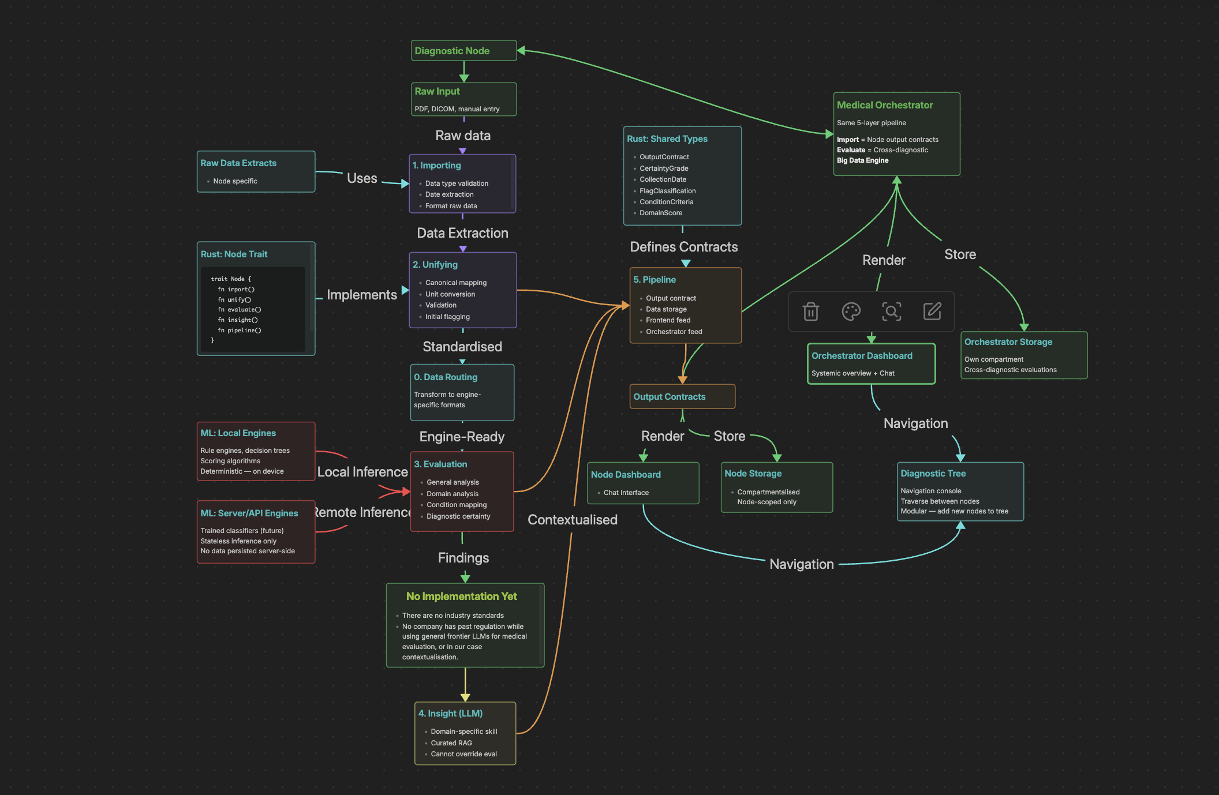Click the ML: Local Engines card
Image resolution: width=1219 pixels, height=795 pixels.
pyautogui.click(x=256, y=452)
